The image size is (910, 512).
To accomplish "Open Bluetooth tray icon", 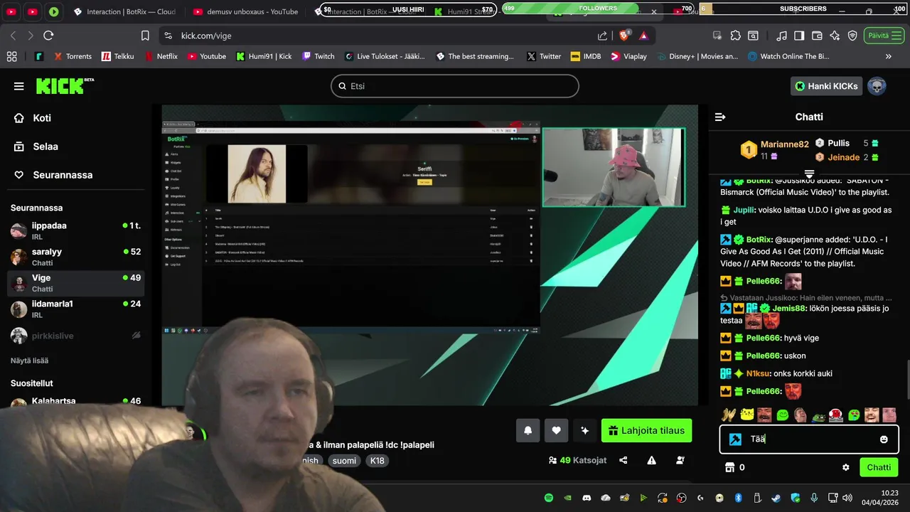I will [738, 498].
